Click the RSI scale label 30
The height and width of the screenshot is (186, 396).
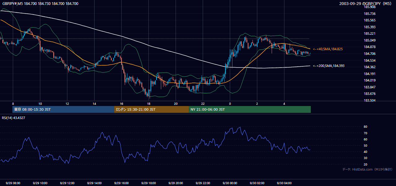point(366,158)
